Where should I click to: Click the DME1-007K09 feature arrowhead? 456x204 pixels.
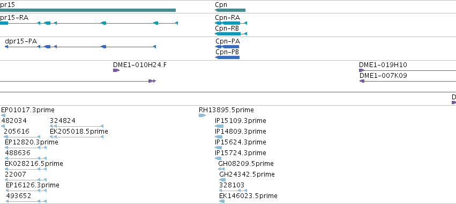click(362, 81)
